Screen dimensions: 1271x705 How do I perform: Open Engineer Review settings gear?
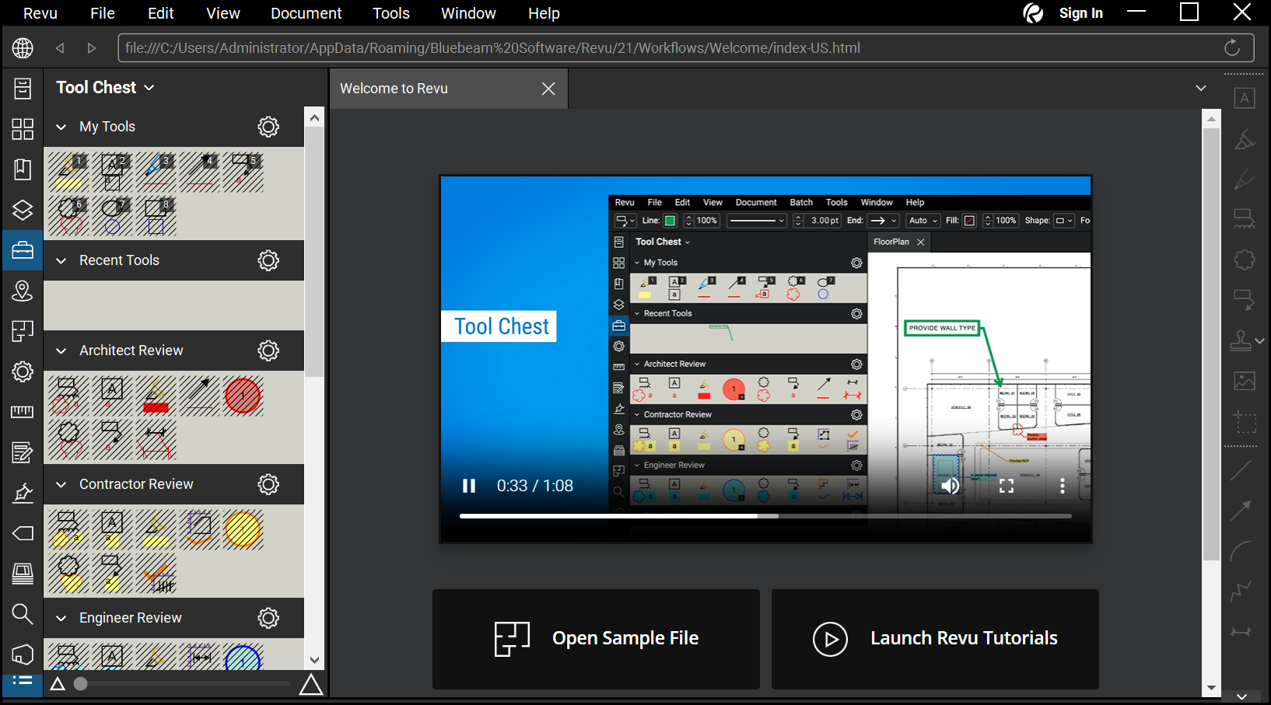click(268, 618)
